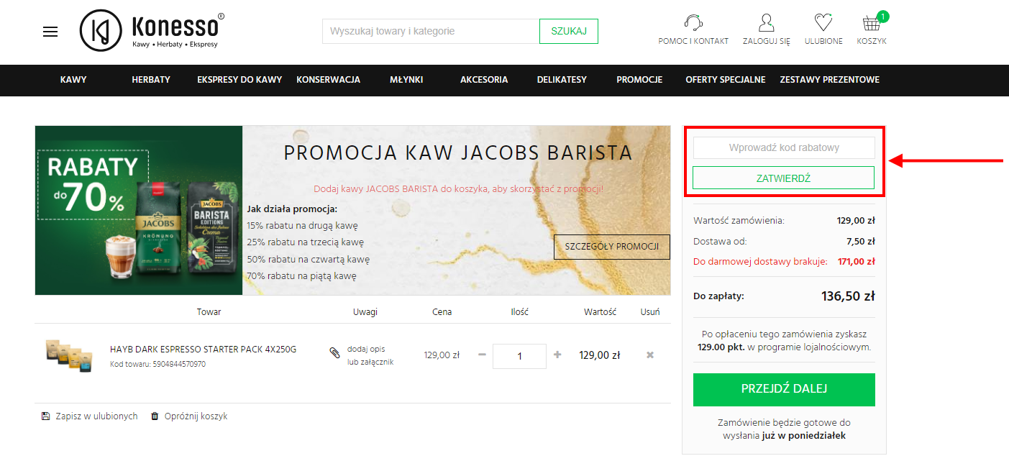1009x456 pixels.
Task: Click the SZUKAJ search button
Action: pyautogui.click(x=569, y=31)
